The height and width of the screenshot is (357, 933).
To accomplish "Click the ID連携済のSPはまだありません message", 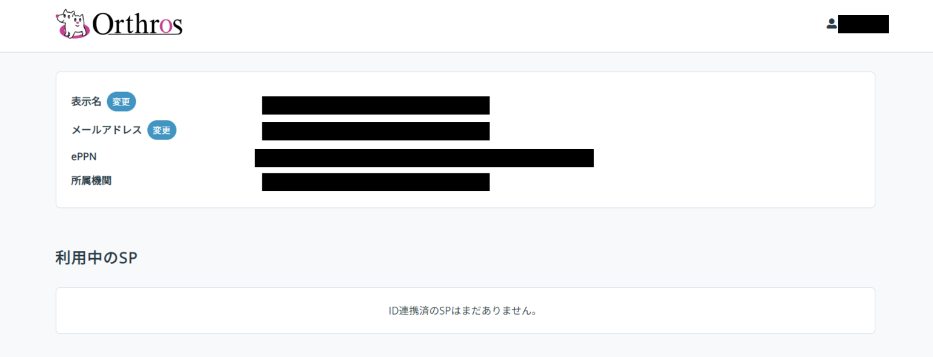I will pos(463,311).
